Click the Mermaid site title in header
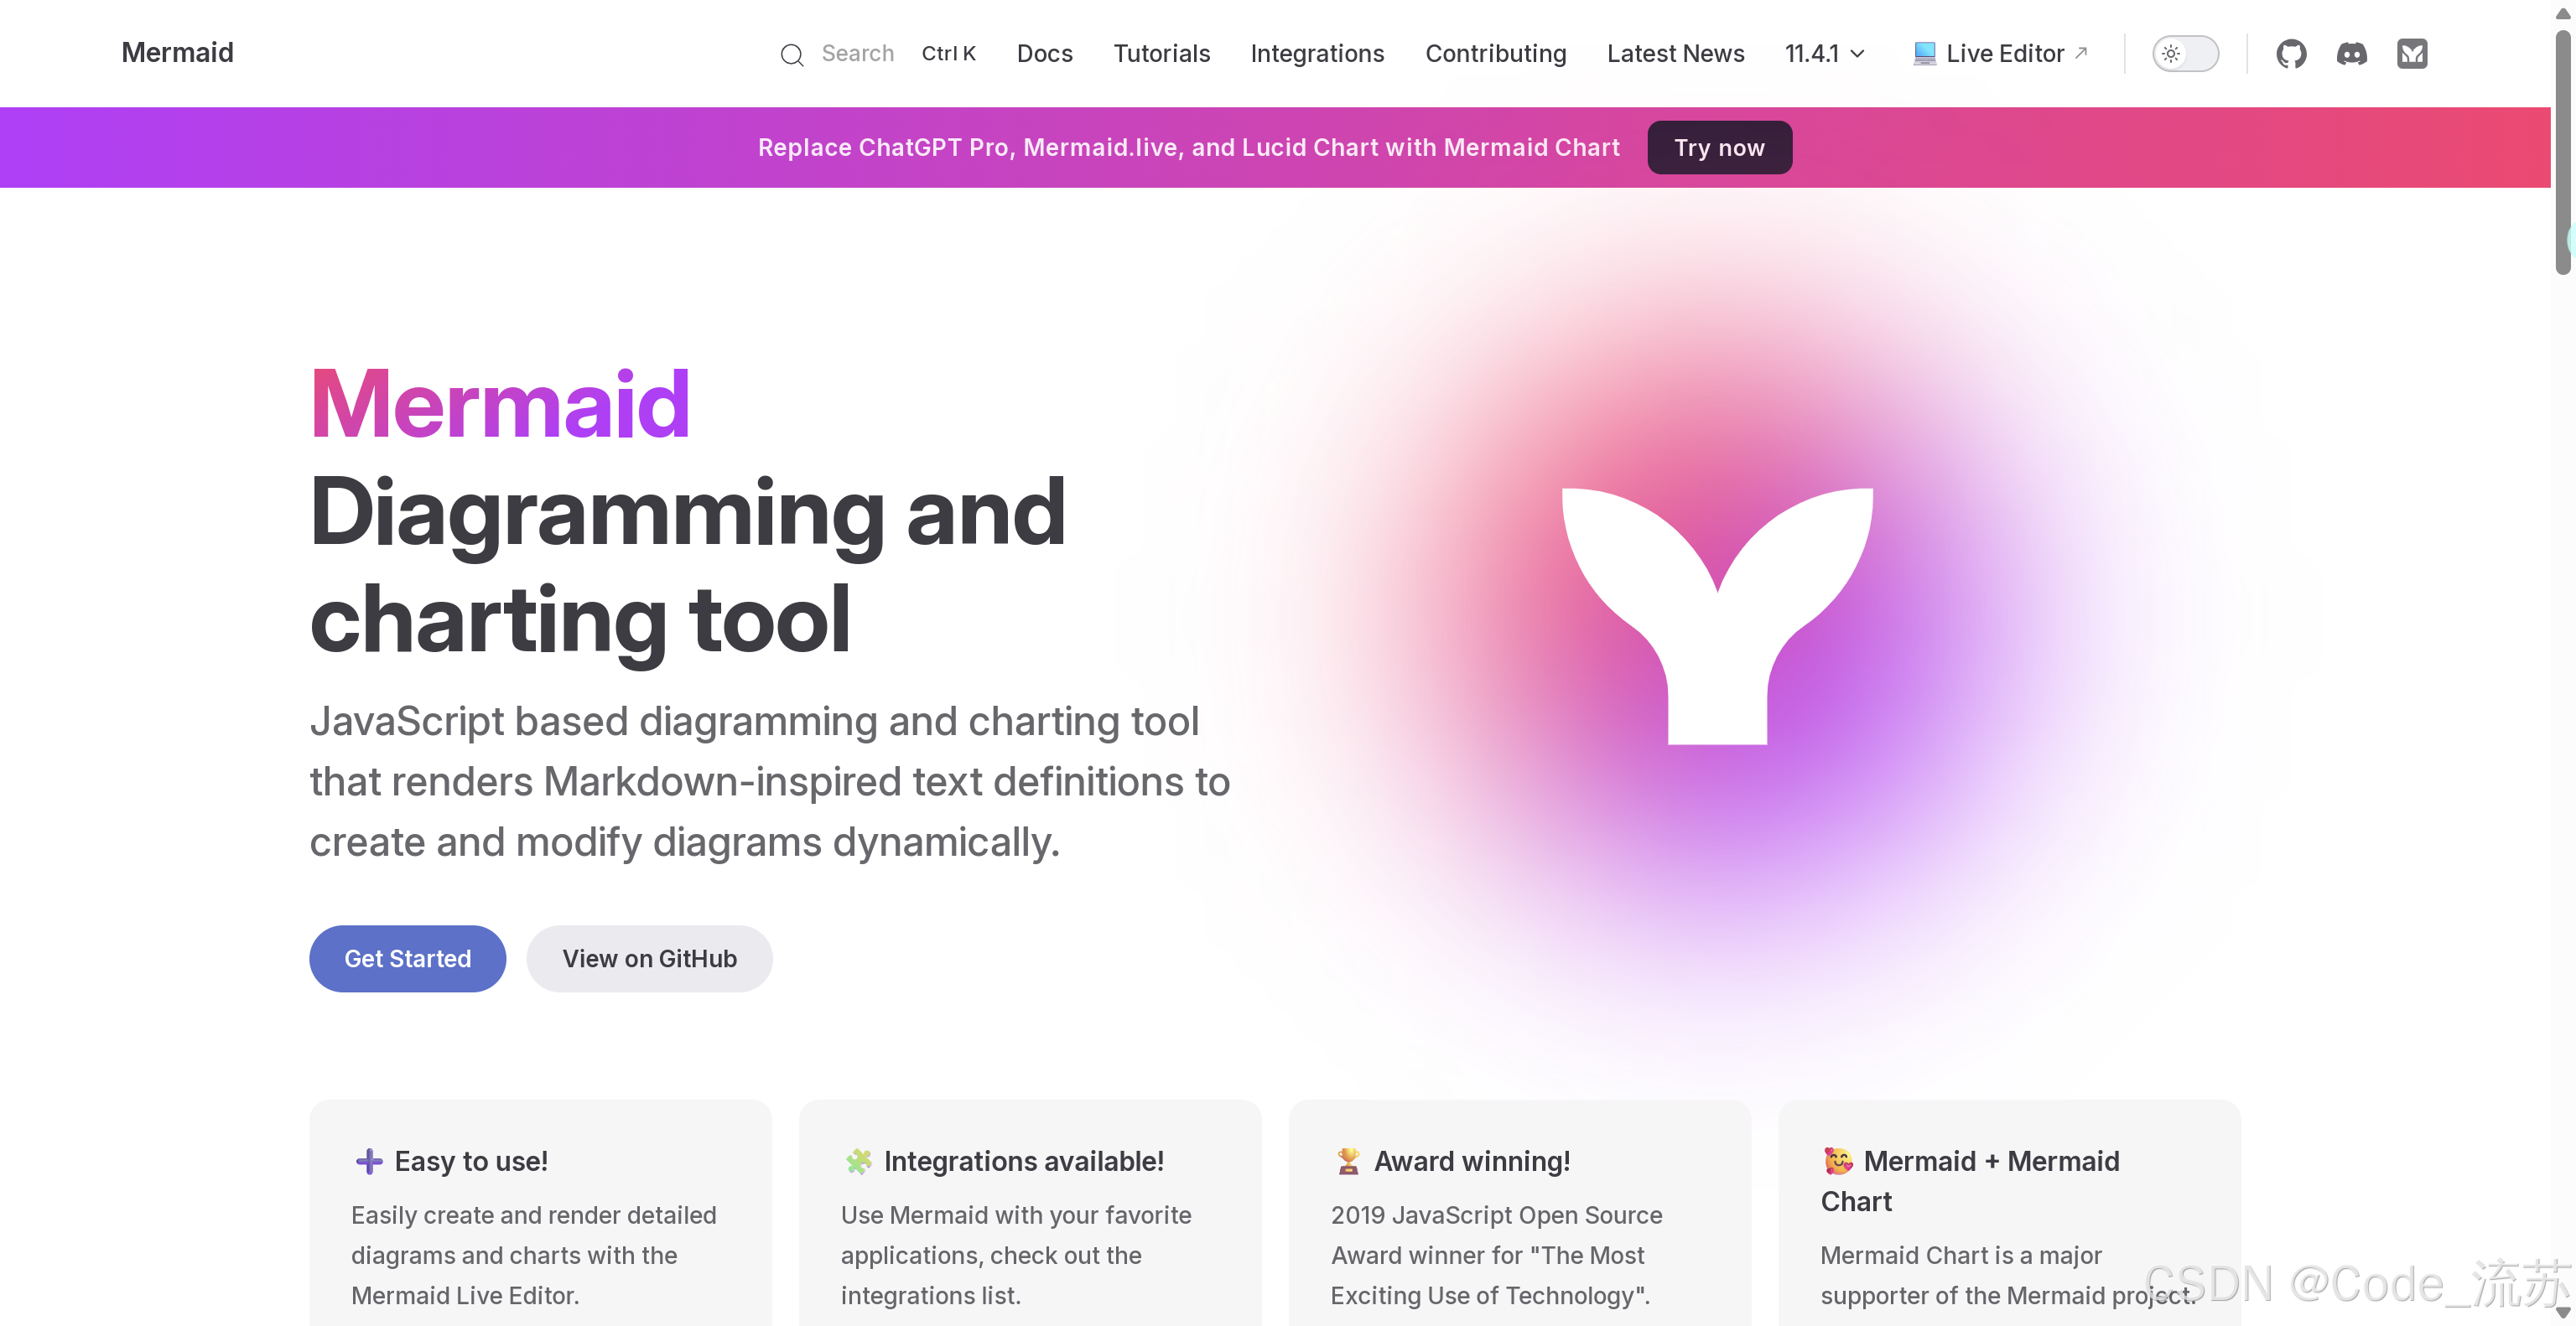 coord(177,52)
